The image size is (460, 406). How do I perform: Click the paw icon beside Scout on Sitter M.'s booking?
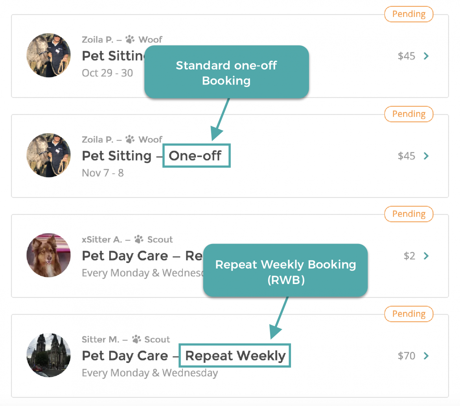pos(136,339)
